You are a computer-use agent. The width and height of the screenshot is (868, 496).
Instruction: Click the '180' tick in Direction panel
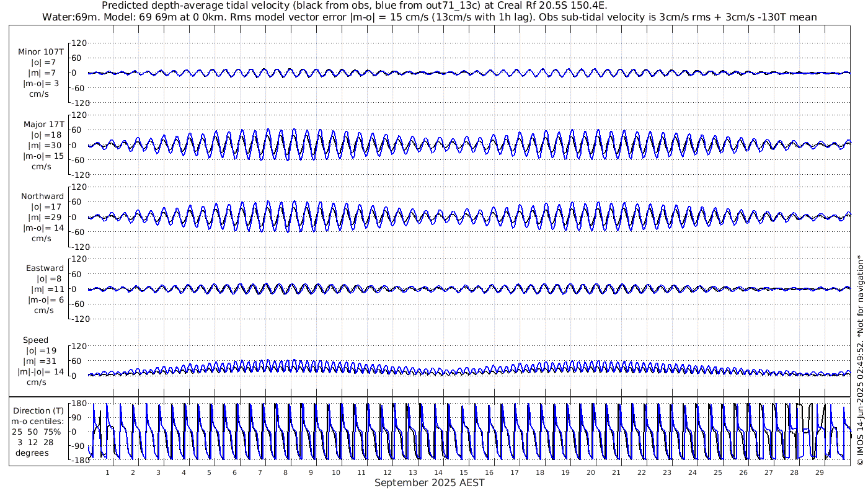(x=79, y=404)
